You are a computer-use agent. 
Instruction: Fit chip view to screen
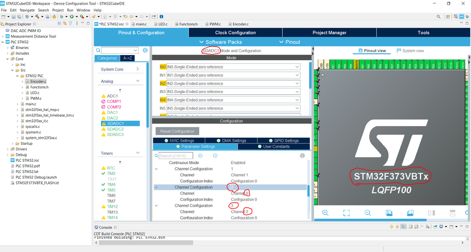click(347, 213)
